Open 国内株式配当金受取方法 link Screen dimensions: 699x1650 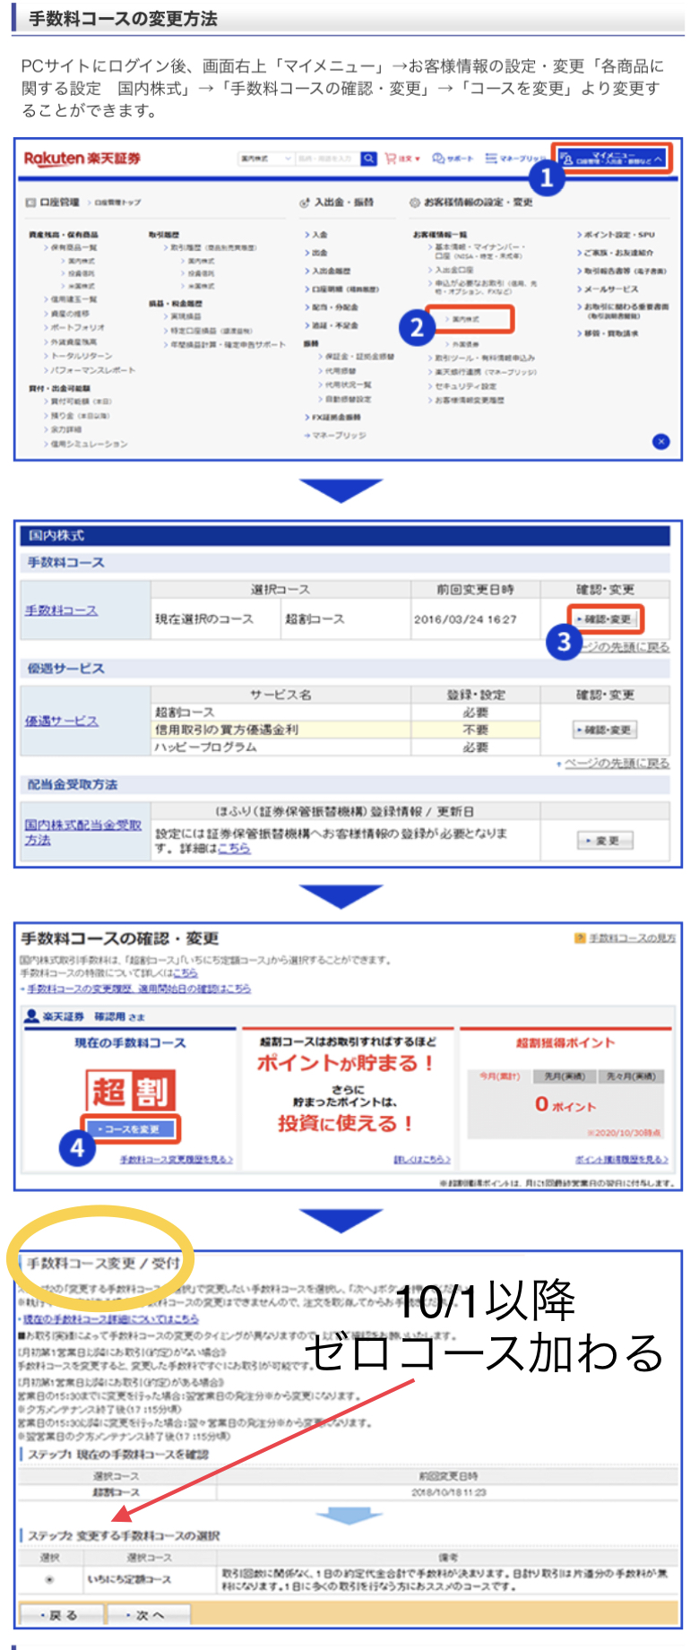(83, 832)
